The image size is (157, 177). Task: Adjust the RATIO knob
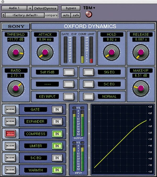pos(16,88)
